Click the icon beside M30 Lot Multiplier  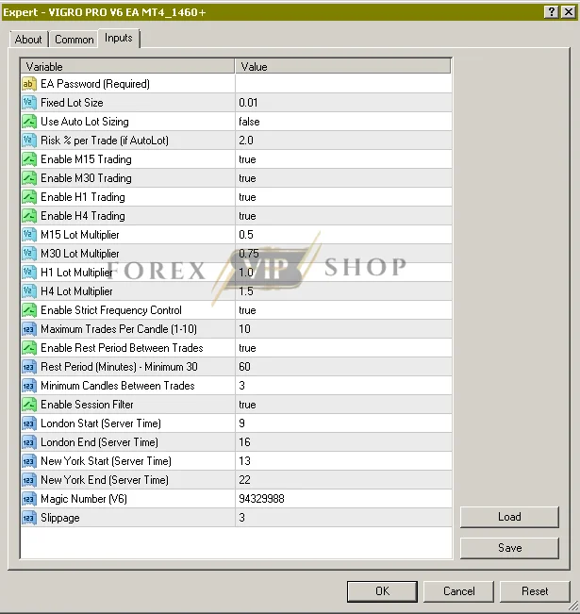click(29, 254)
